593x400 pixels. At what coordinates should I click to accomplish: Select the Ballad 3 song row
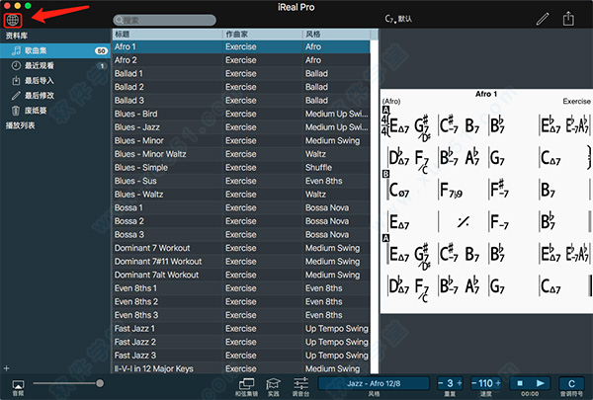point(241,101)
